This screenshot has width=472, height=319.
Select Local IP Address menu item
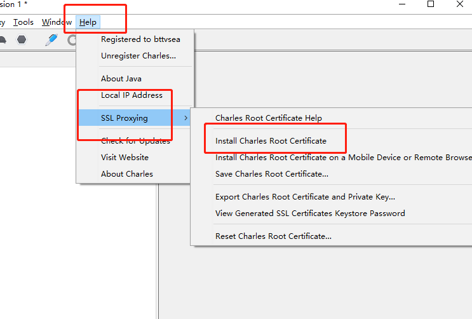tap(131, 95)
